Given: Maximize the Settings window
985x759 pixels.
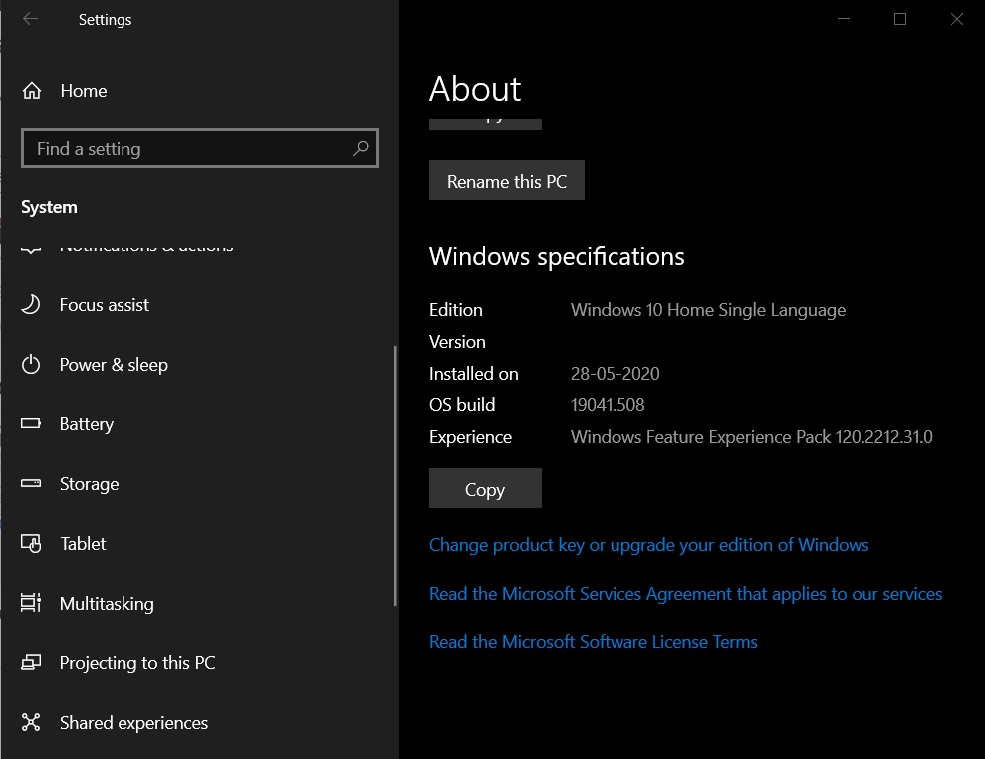Looking at the screenshot, I should point(900,19).
